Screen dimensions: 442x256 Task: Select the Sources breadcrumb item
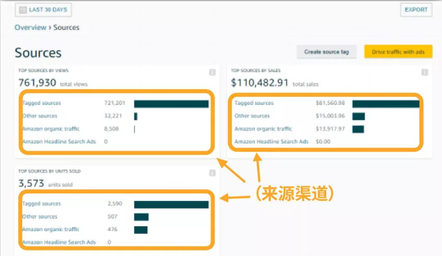tap(66, 27)
